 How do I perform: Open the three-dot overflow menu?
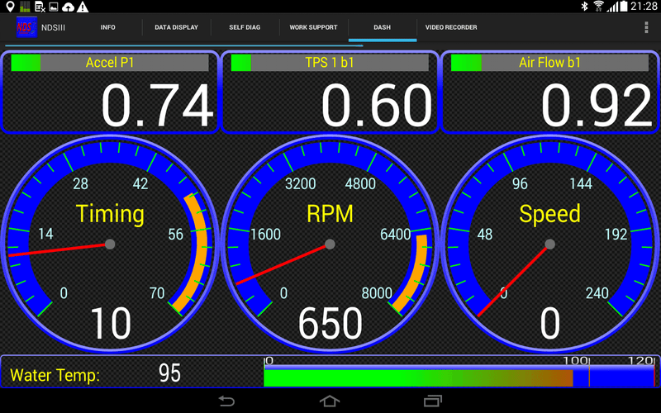(x=646, y=27)
